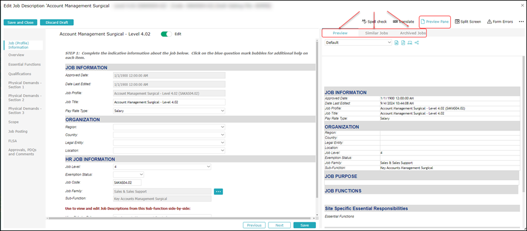This screenshot has width=527, height=231.
Task: Click the Sub-Function field in form
Action: (x=162, y=199)
